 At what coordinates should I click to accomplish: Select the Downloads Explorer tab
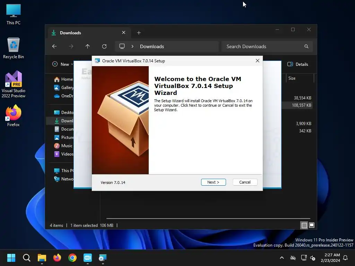[89, 33]
